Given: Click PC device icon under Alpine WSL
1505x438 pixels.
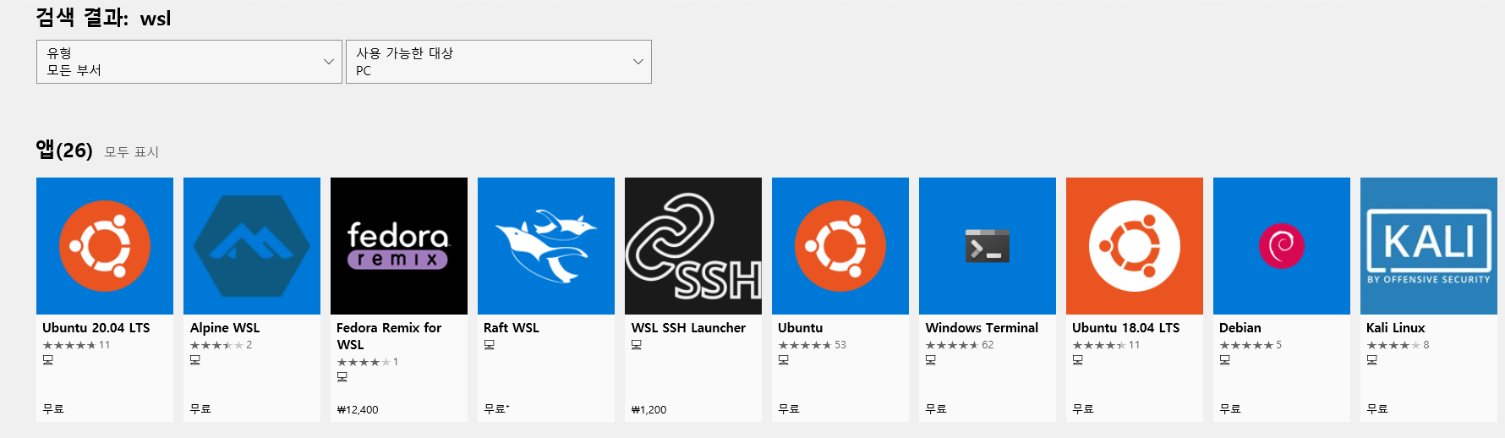Looking at the screenshot, I should pos(195,360).
